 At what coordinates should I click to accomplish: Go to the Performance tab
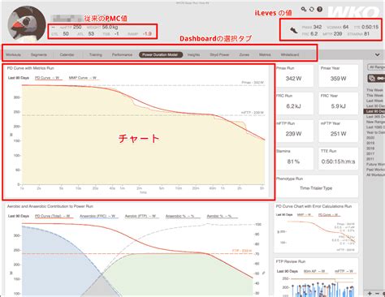click(122, 55)
